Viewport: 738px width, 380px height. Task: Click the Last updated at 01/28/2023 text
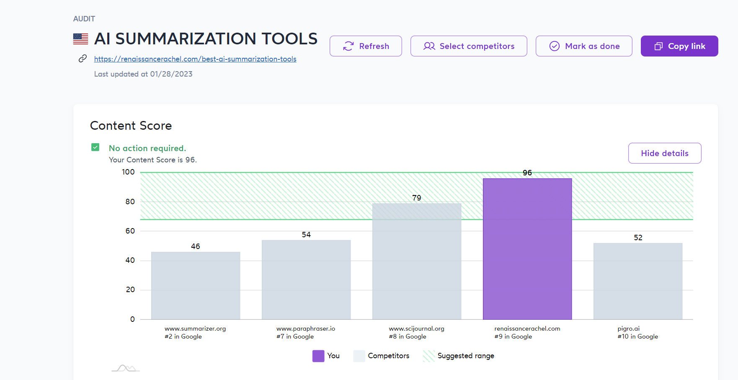[x=143, y=74]
